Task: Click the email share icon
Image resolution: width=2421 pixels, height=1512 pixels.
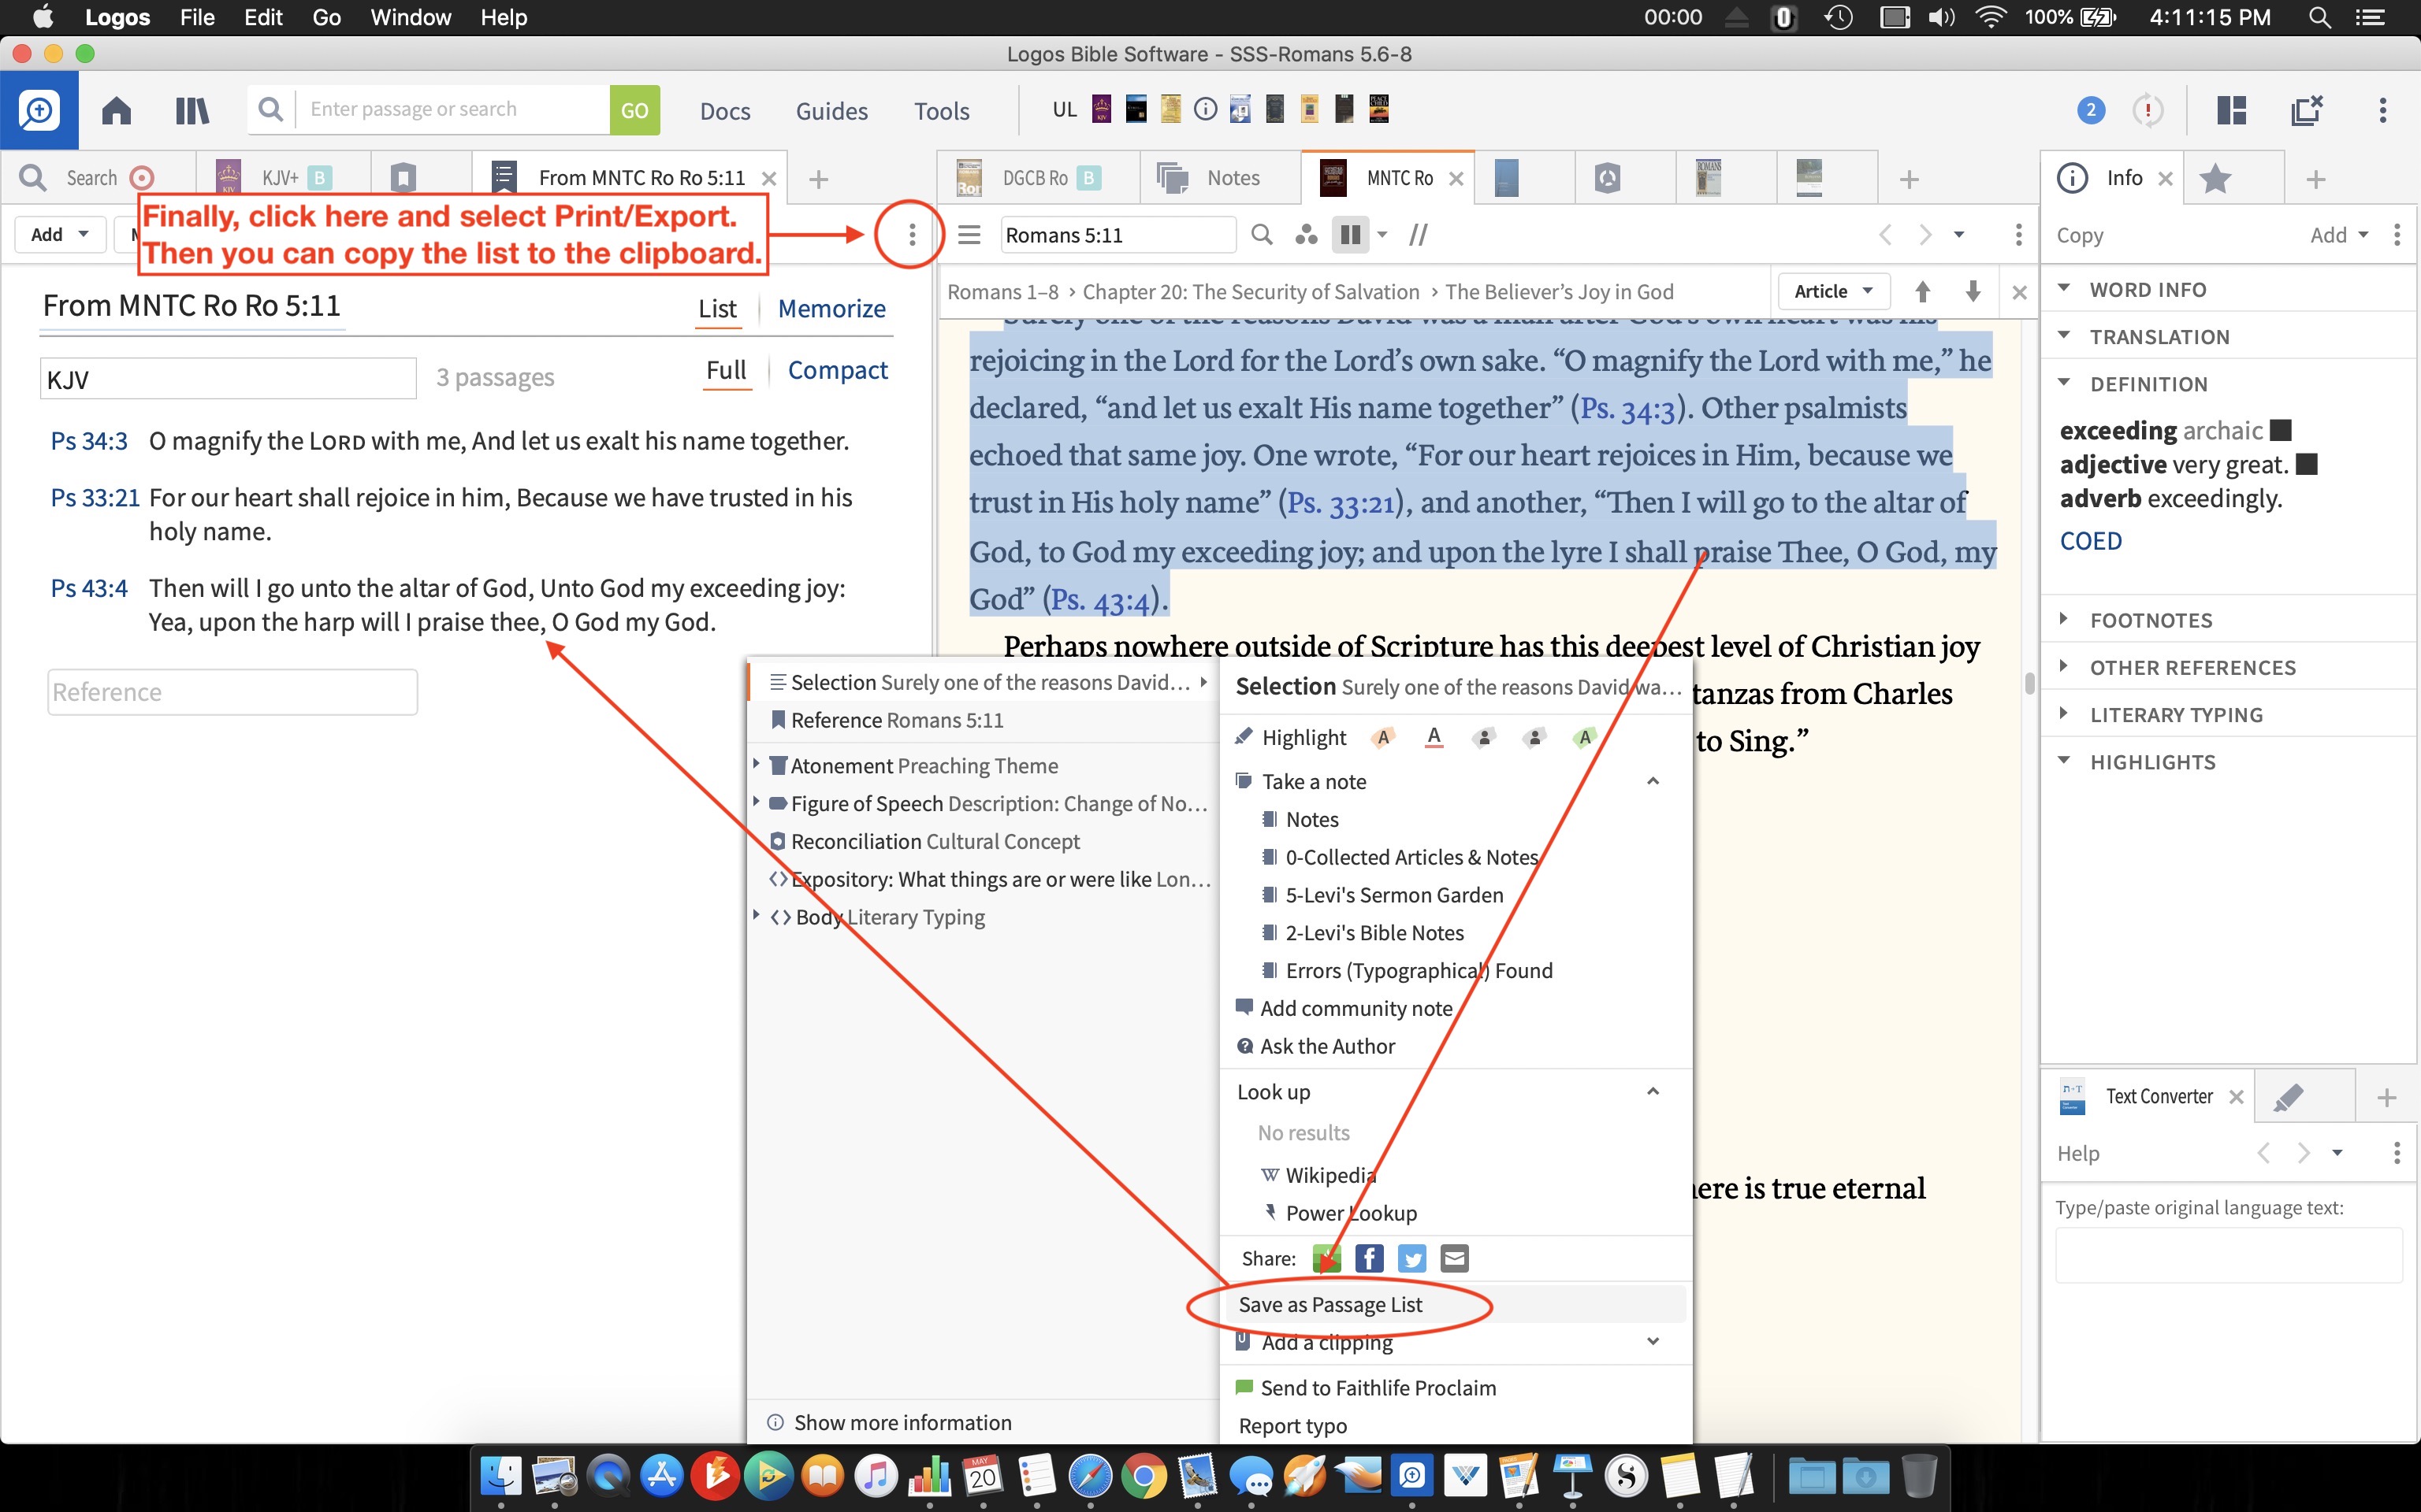Action: (1455, 1258)
